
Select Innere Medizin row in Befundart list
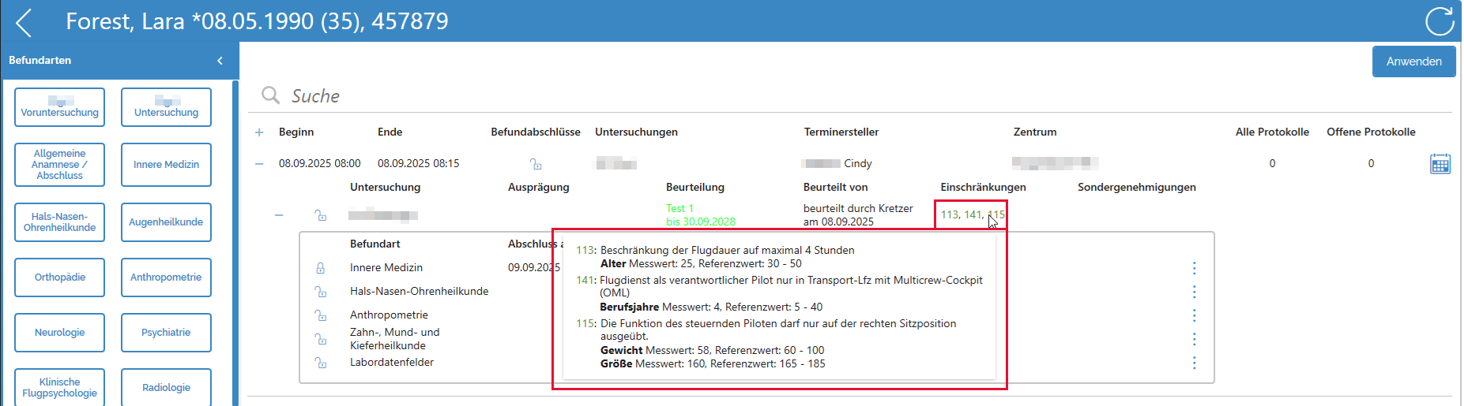point(386,268)
